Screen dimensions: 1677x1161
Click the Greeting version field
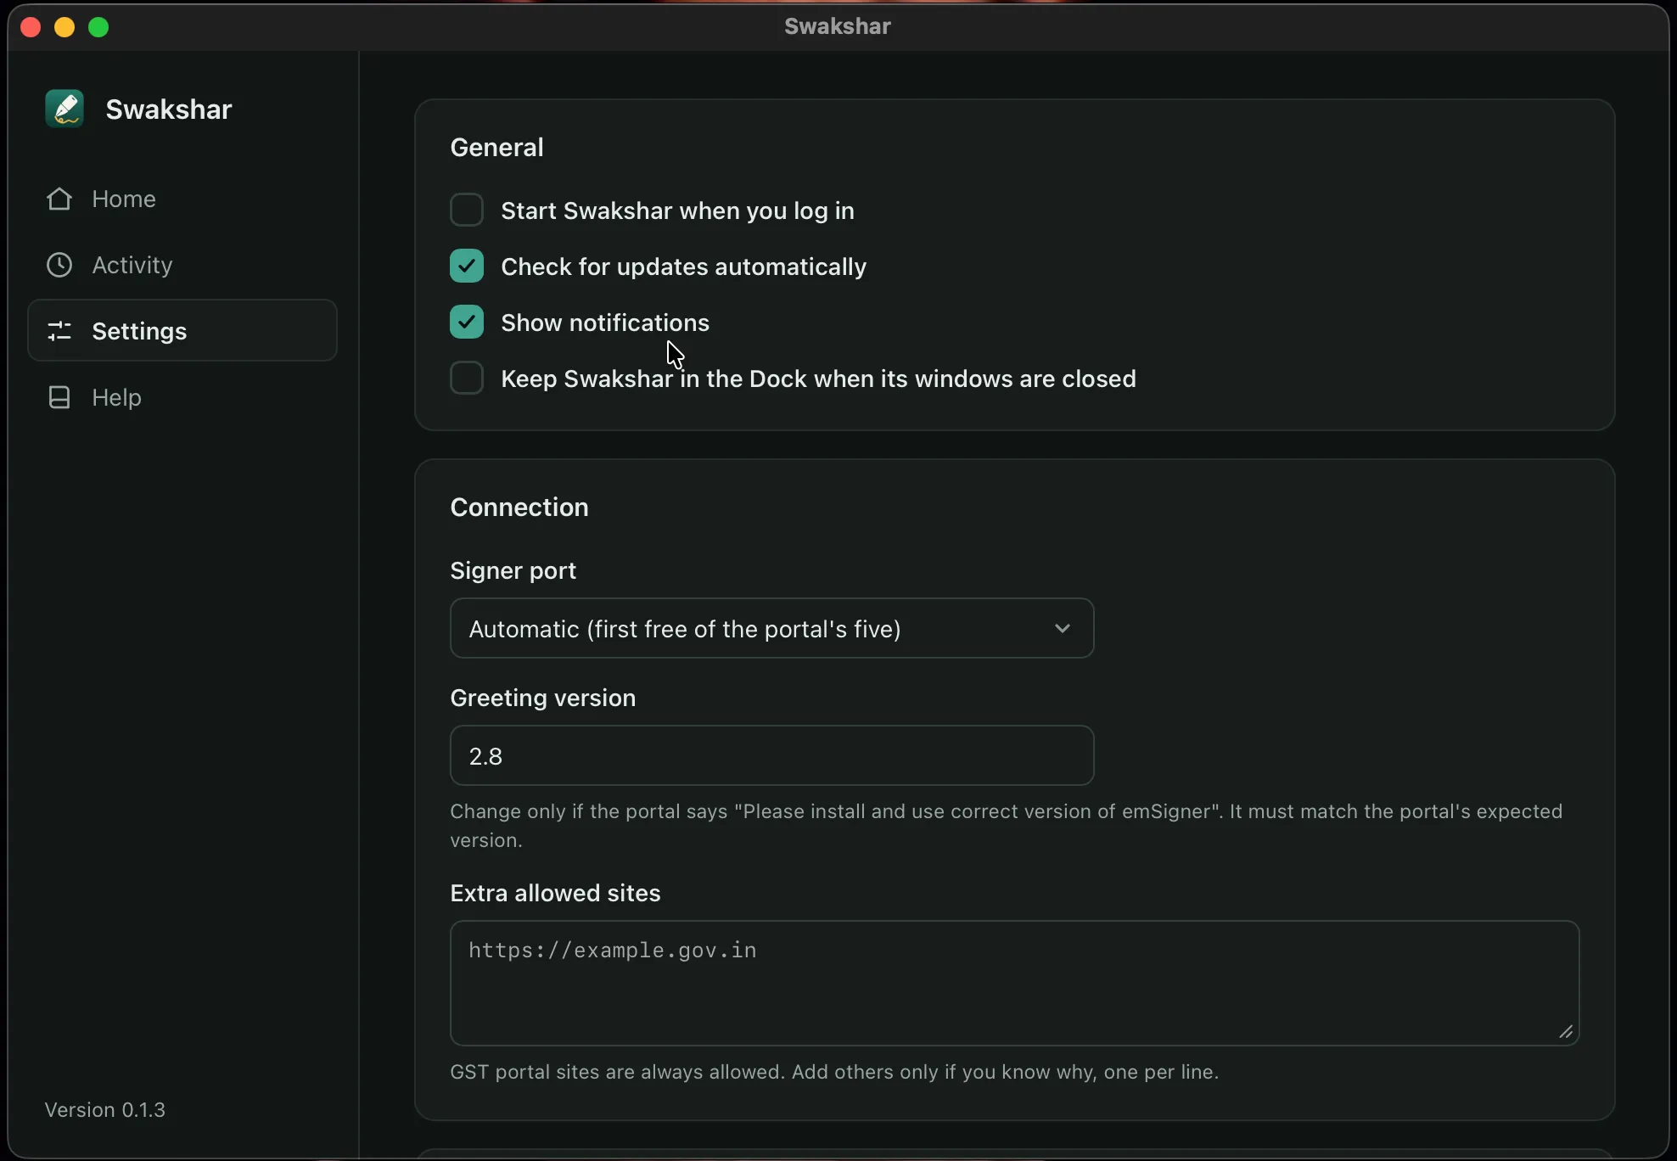771,755
